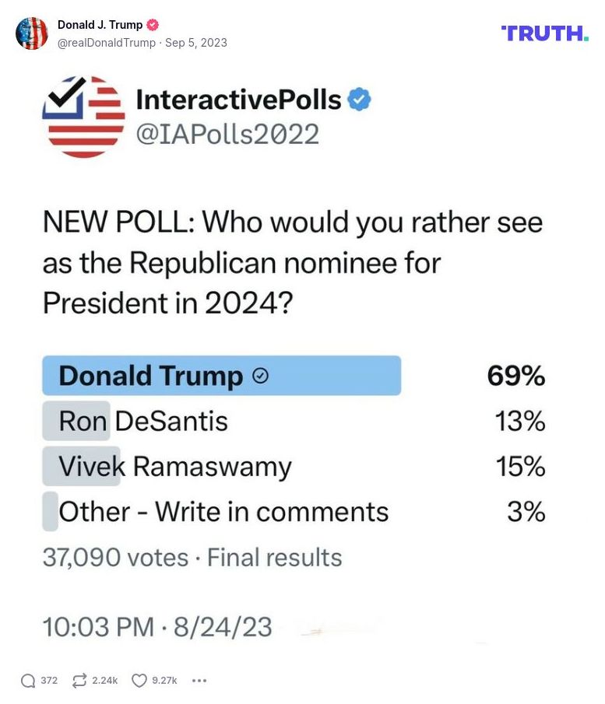Click the TRUTH logo in the corner
Screen dimensions: 605x704
[x=543, y=33]
